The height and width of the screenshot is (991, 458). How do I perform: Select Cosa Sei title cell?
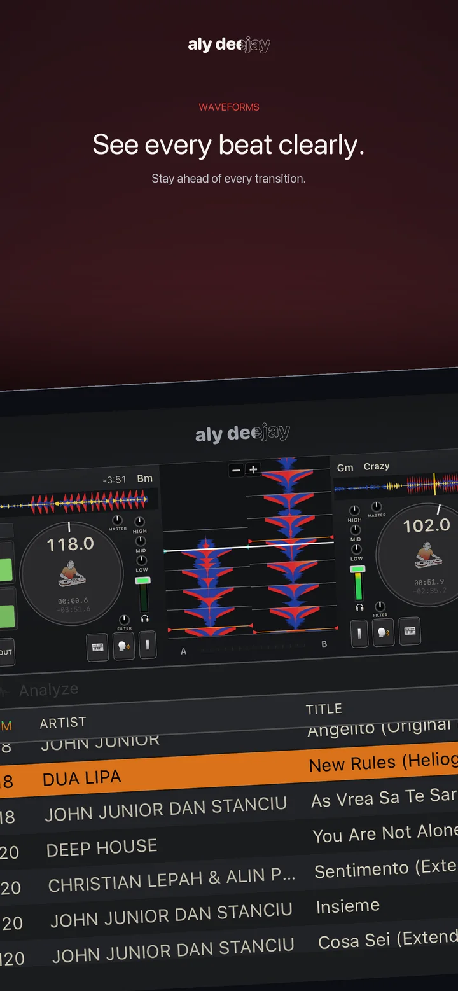point(388,940)
